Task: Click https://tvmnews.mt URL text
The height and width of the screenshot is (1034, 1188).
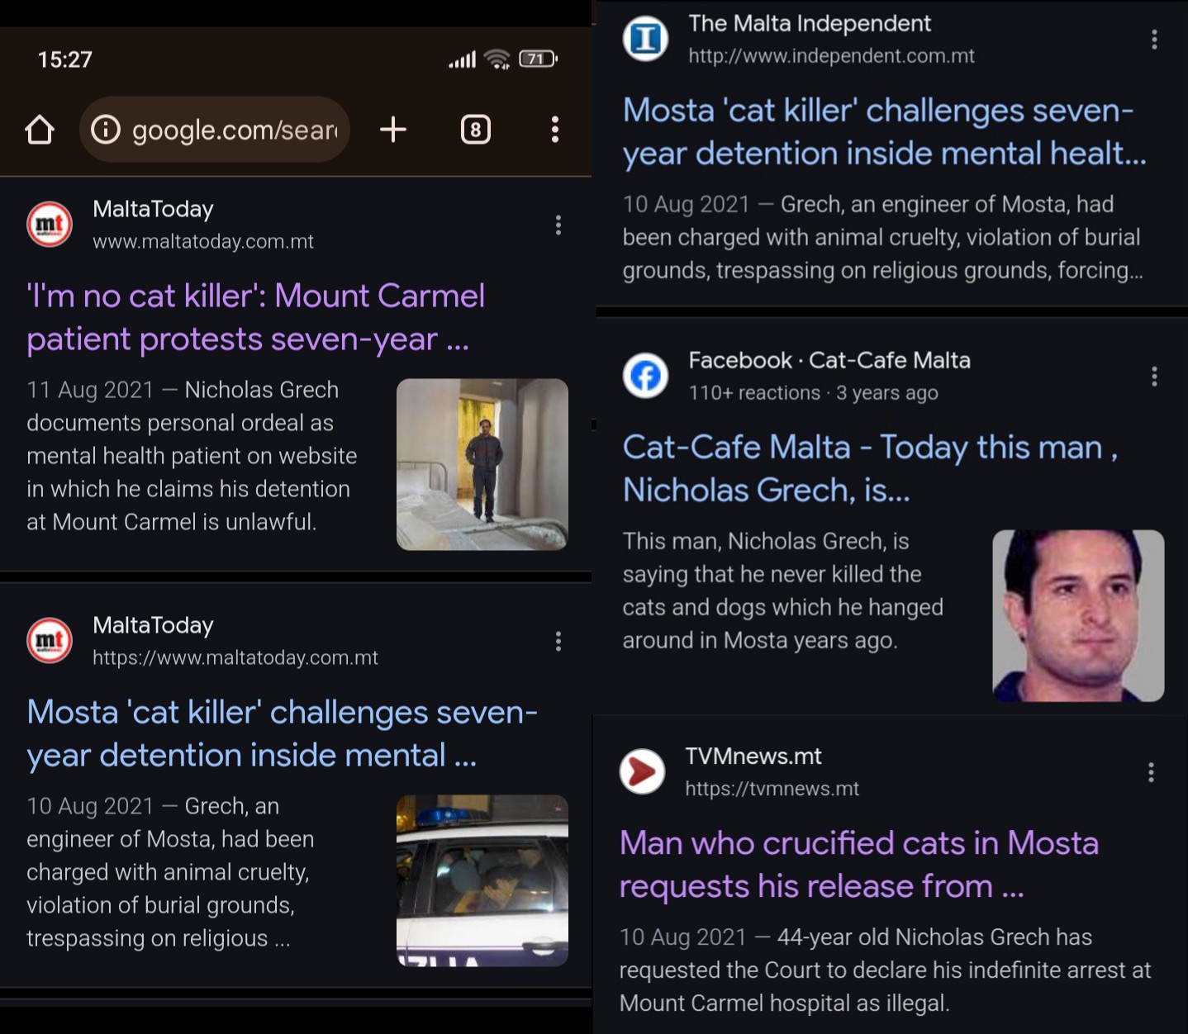Action: click(772, 789)
